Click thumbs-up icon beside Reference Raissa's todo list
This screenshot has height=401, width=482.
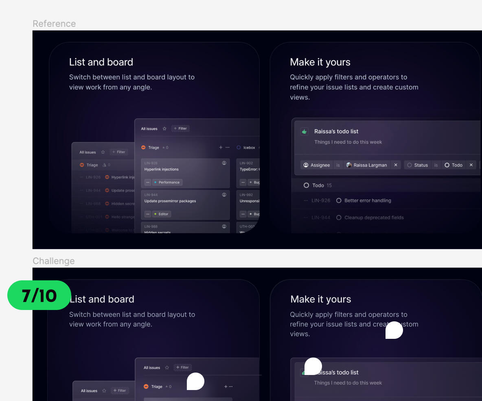(304, 132)
